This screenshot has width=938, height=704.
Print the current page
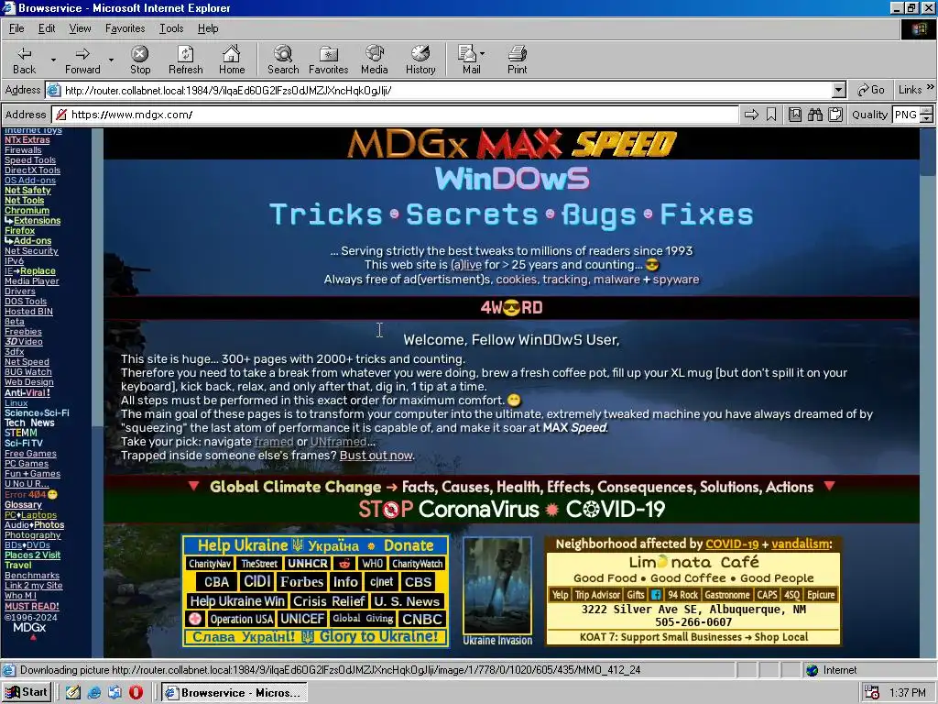(x=518, y=60)
